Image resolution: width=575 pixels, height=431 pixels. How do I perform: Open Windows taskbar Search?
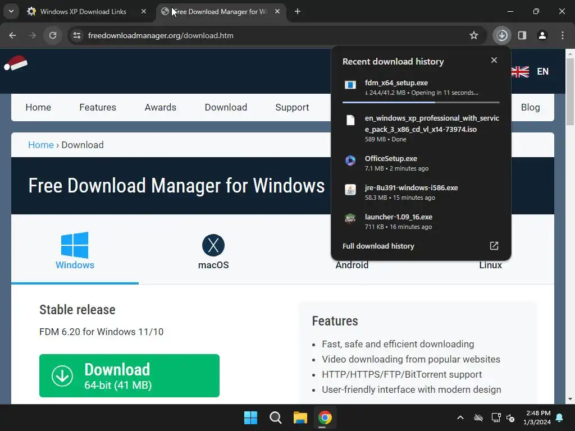[x=275, y=418]
